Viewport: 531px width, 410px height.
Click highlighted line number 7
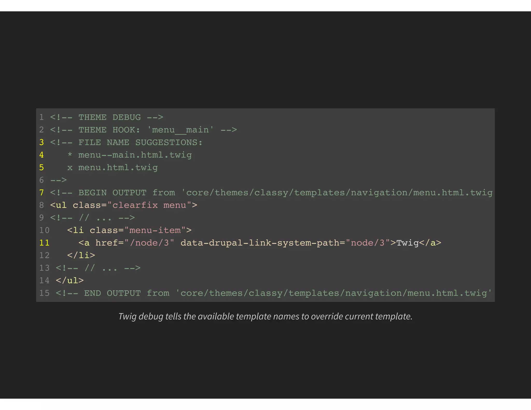41,193
